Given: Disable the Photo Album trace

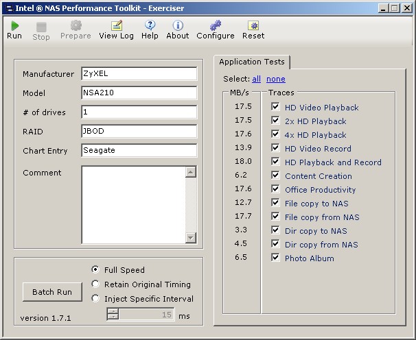Looking at the screenshot, I should coord(276,258).
